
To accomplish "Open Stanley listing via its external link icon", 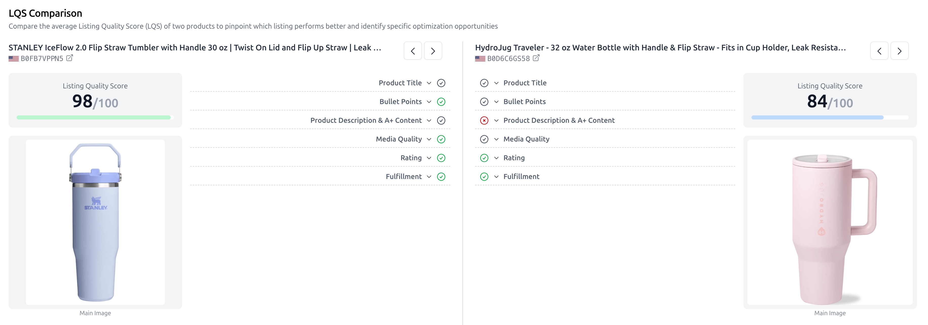I will click(70, 58).
